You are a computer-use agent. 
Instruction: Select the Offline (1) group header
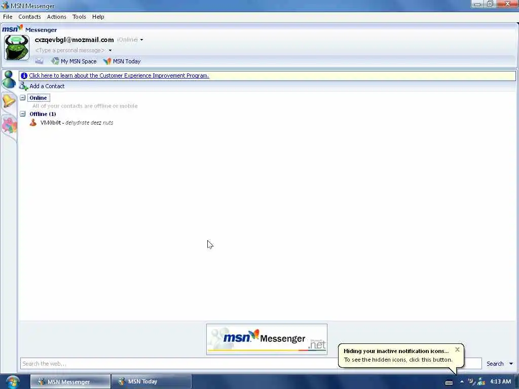click(43, 114)
